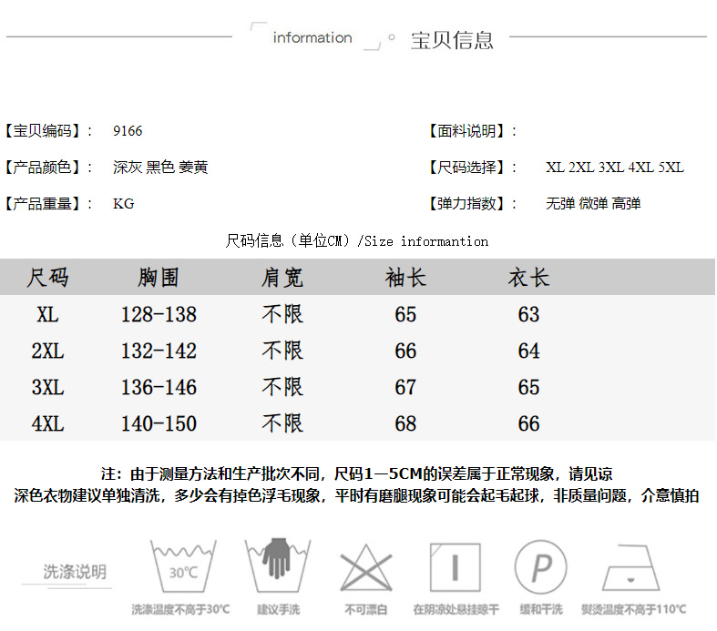Screen dimensions: 717x631
Task: Click elasticity values 无弹 微弹 高弹
Action: point(593,203)
